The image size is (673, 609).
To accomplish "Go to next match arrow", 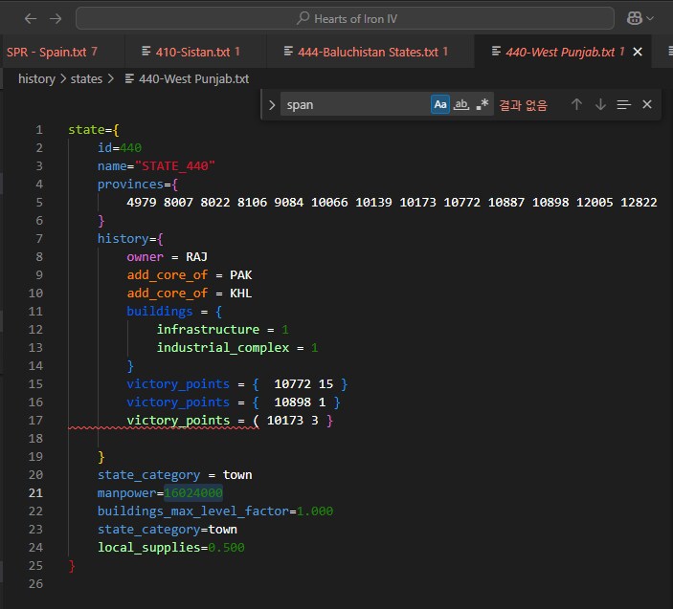I will (600, 104).
